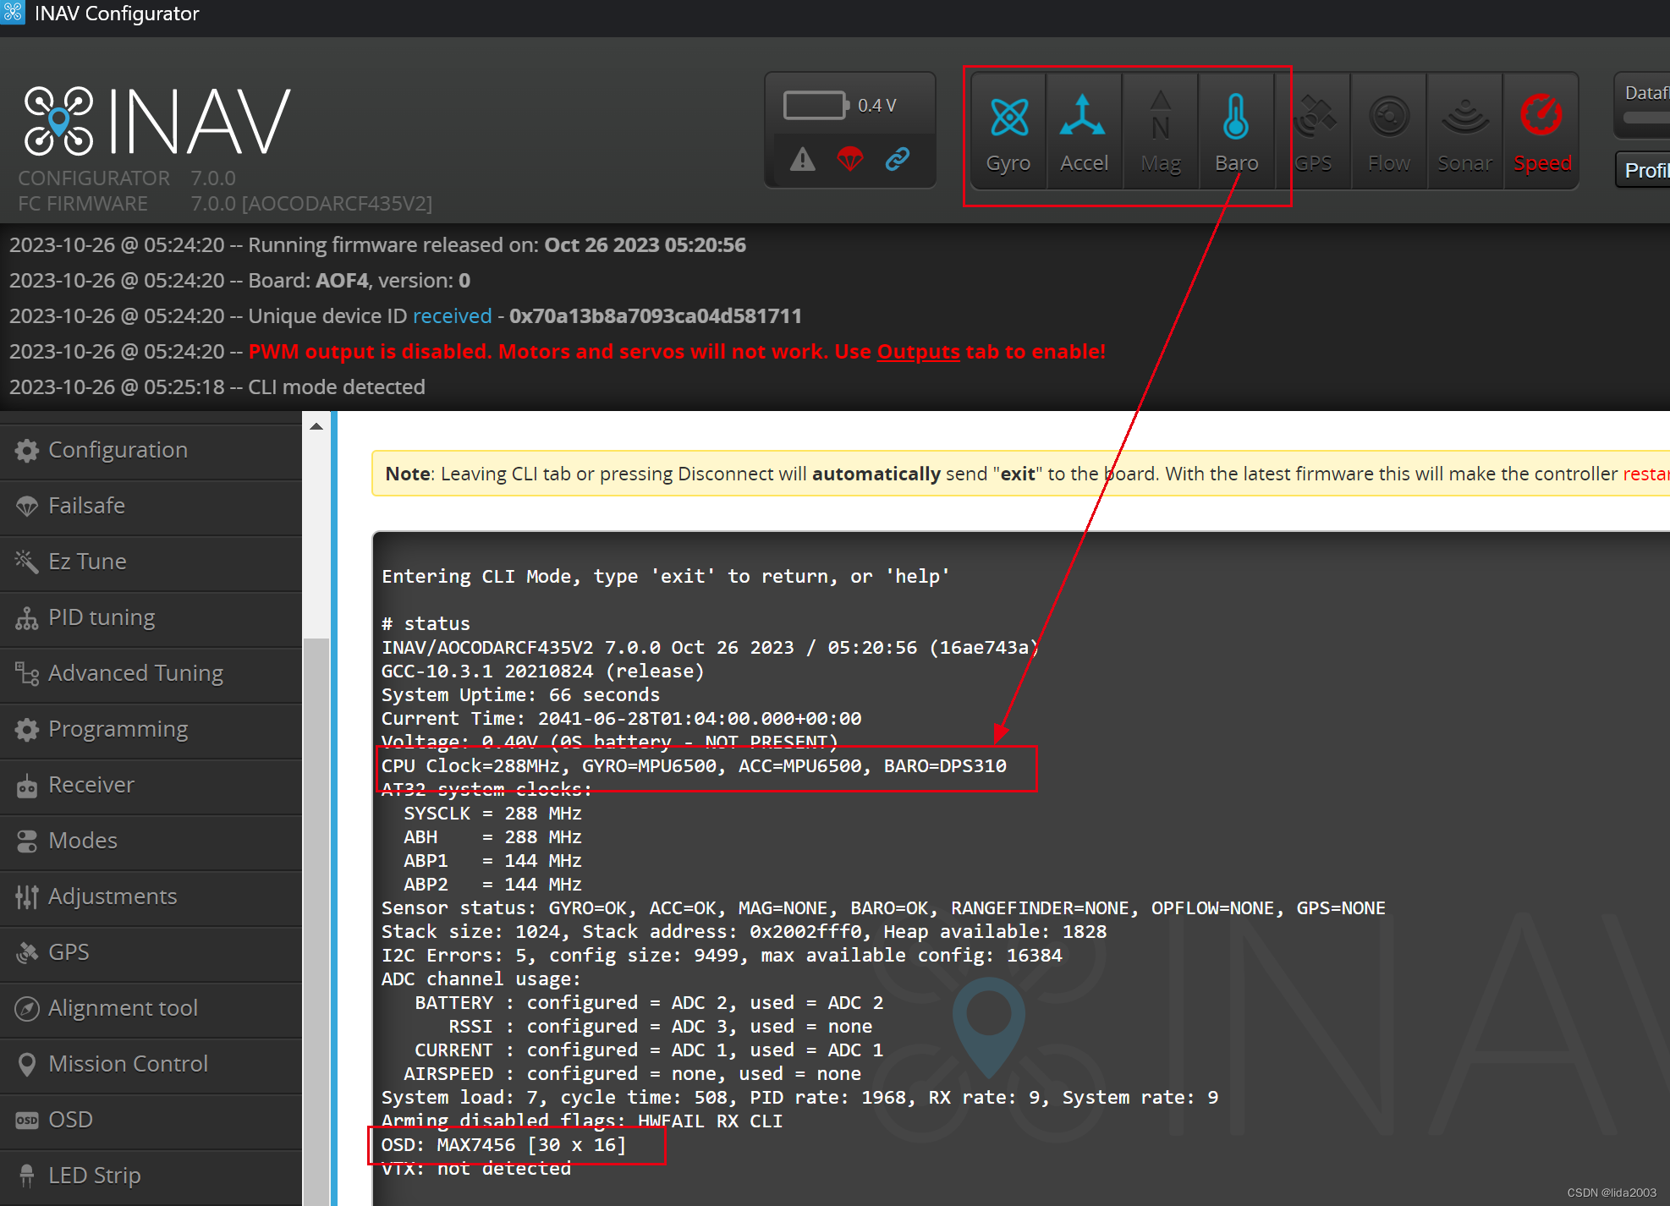This screenshot has width=1670, height=1206.
Task: Click the Configuration gear icon in sidebar
Action: [27, 451]
